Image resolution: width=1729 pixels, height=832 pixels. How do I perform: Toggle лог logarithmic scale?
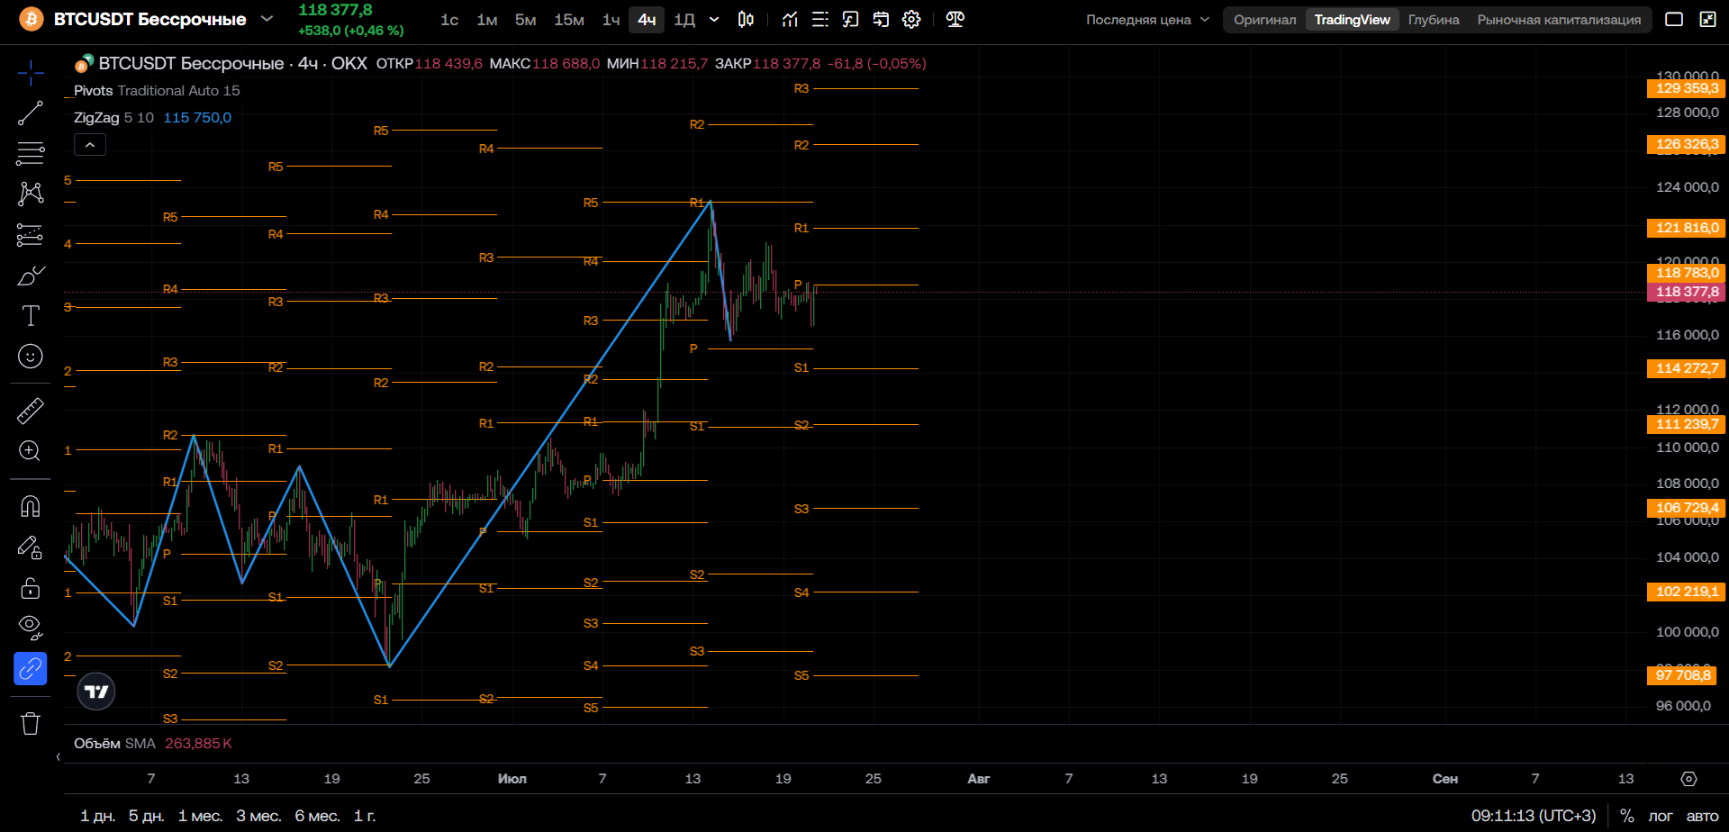[1660, 816]
